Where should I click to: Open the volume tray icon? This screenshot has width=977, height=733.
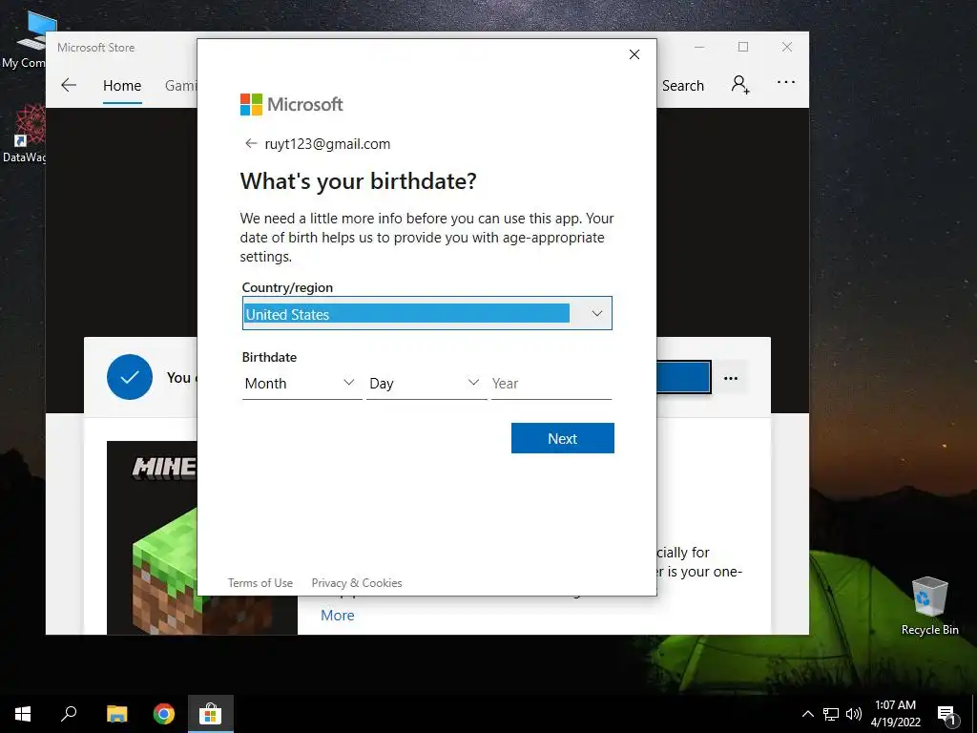[854, 714]
